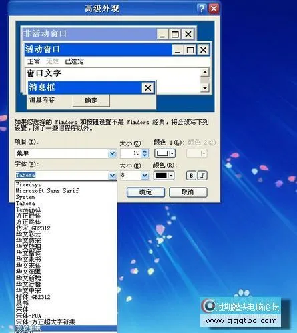Click the 确定 confirm button in dialog
Image resolution: width=297 pixels, height=333 pixels.
(145, 192)
